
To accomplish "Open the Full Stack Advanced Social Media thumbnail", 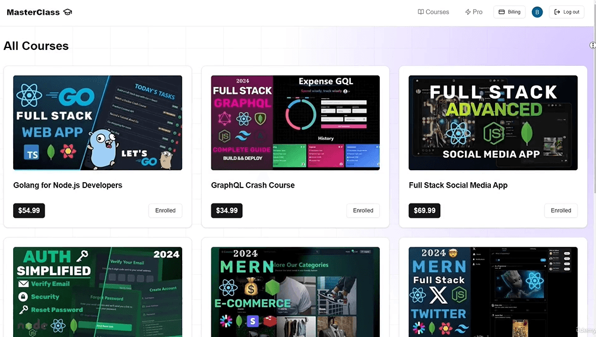I will 493,123.
